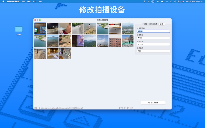Image resolution: width=205 pixels, height=128 pixels.
Task: Select the first video thumbnail in grid
Action: point(40,29)
